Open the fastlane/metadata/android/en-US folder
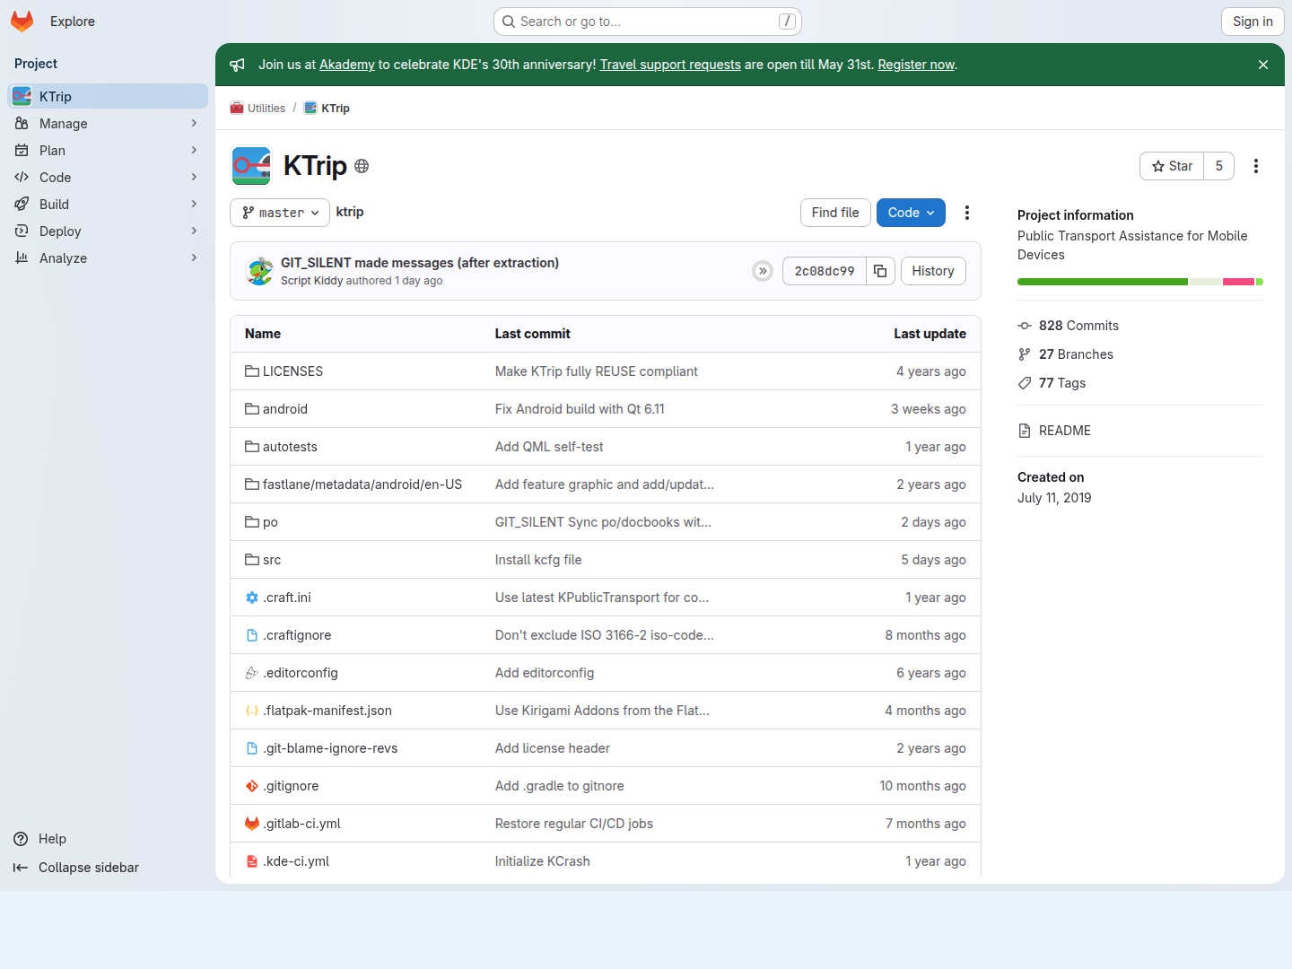The width and height of the screenshot is (1292, 969). pos(362,484)
